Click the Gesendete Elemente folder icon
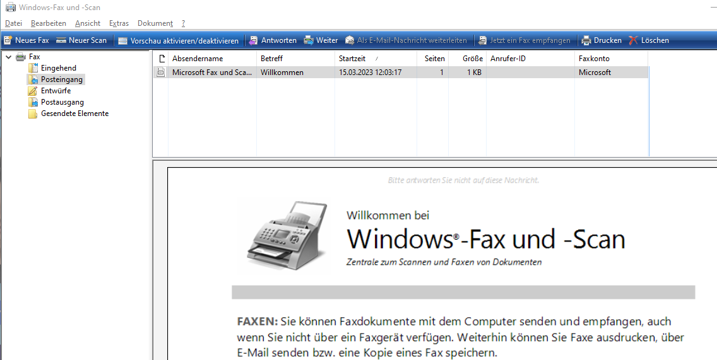This screenshot has height=360, width=717. click(x=33, y=113)
